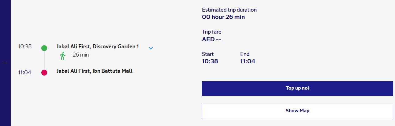Click the green walking person icon
This screenshot has height=126, width=395.
63,56
